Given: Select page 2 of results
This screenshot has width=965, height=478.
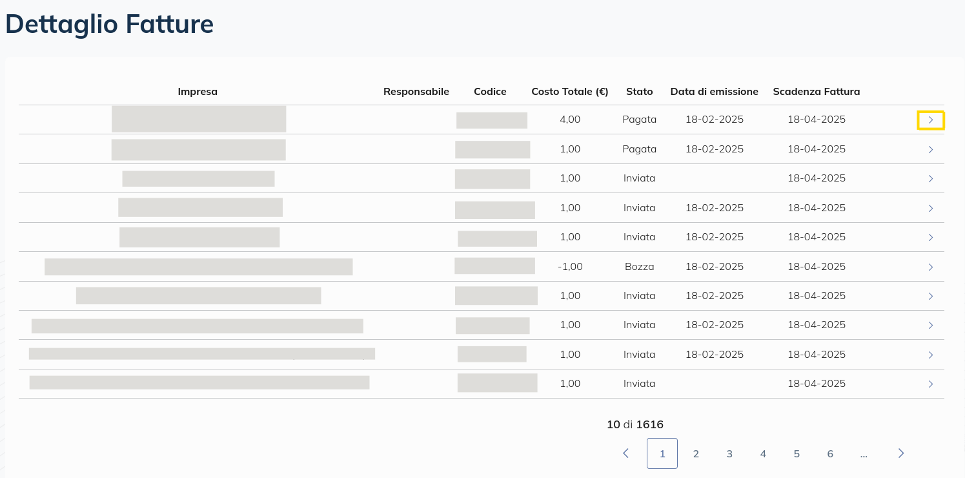Looking at the screenshot, I should (696, 453).
